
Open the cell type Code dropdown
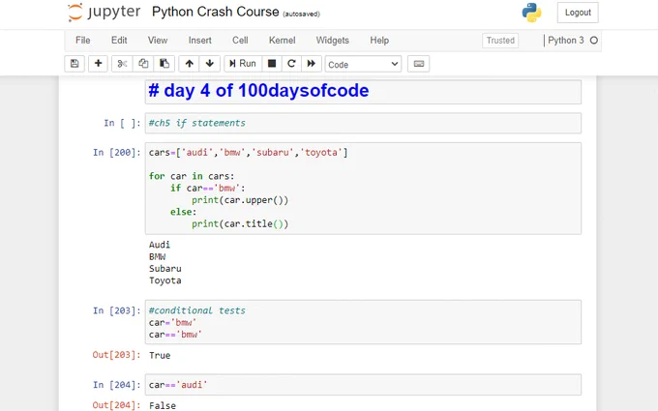tap(363, 64)
